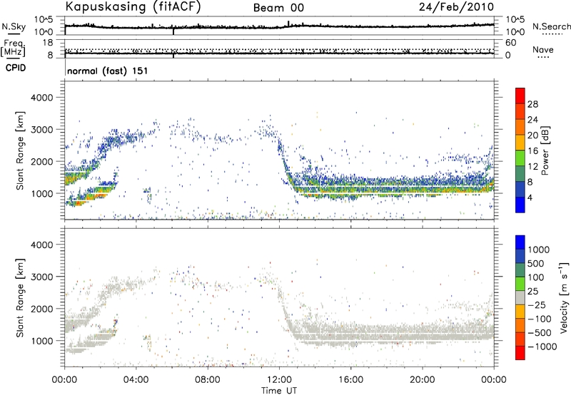The height and width of the screenshot is (395, 571).
Task: Click the 'CPID' label
Action: (16, 68)
